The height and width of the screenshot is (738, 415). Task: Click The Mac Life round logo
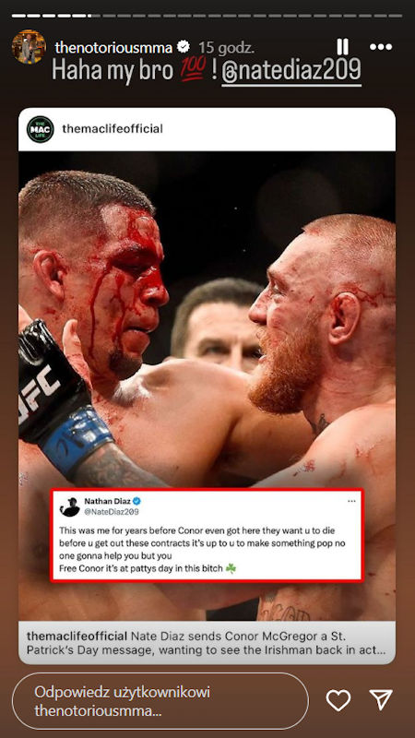click(41, 129)
